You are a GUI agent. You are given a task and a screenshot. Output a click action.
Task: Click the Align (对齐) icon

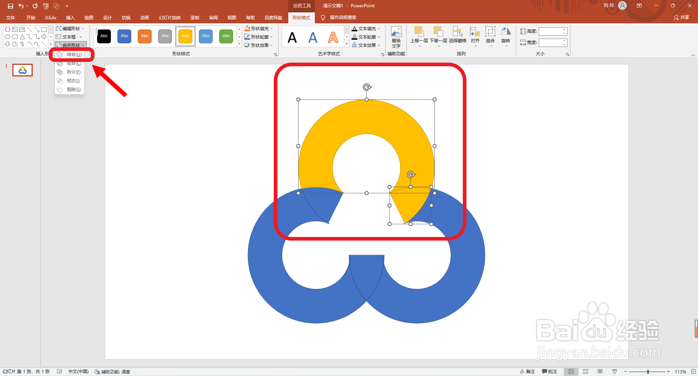pos(475,32)
